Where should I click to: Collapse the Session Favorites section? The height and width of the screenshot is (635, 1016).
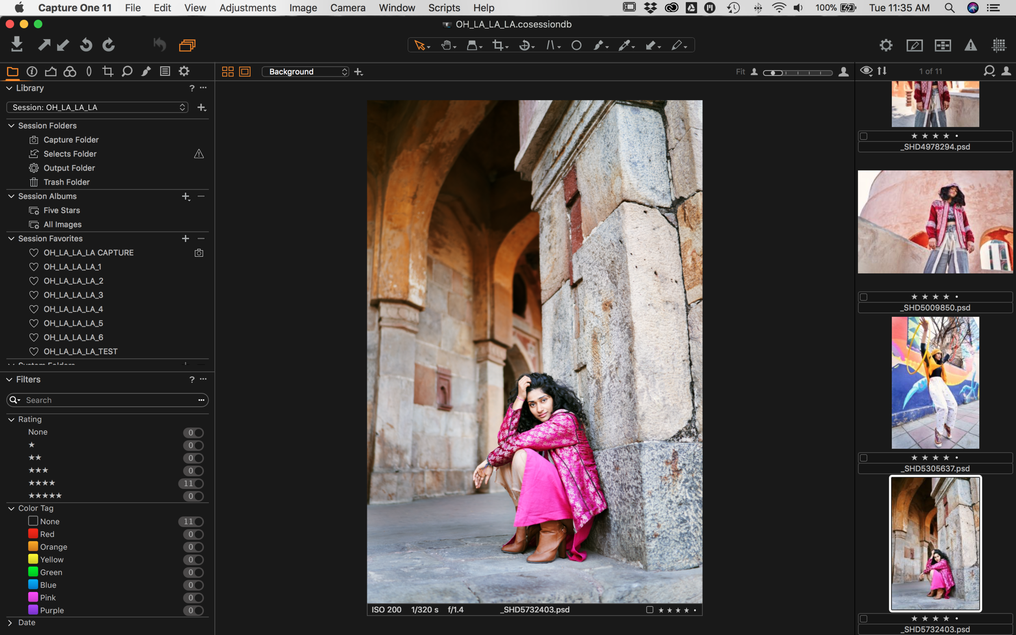point(11,238)
